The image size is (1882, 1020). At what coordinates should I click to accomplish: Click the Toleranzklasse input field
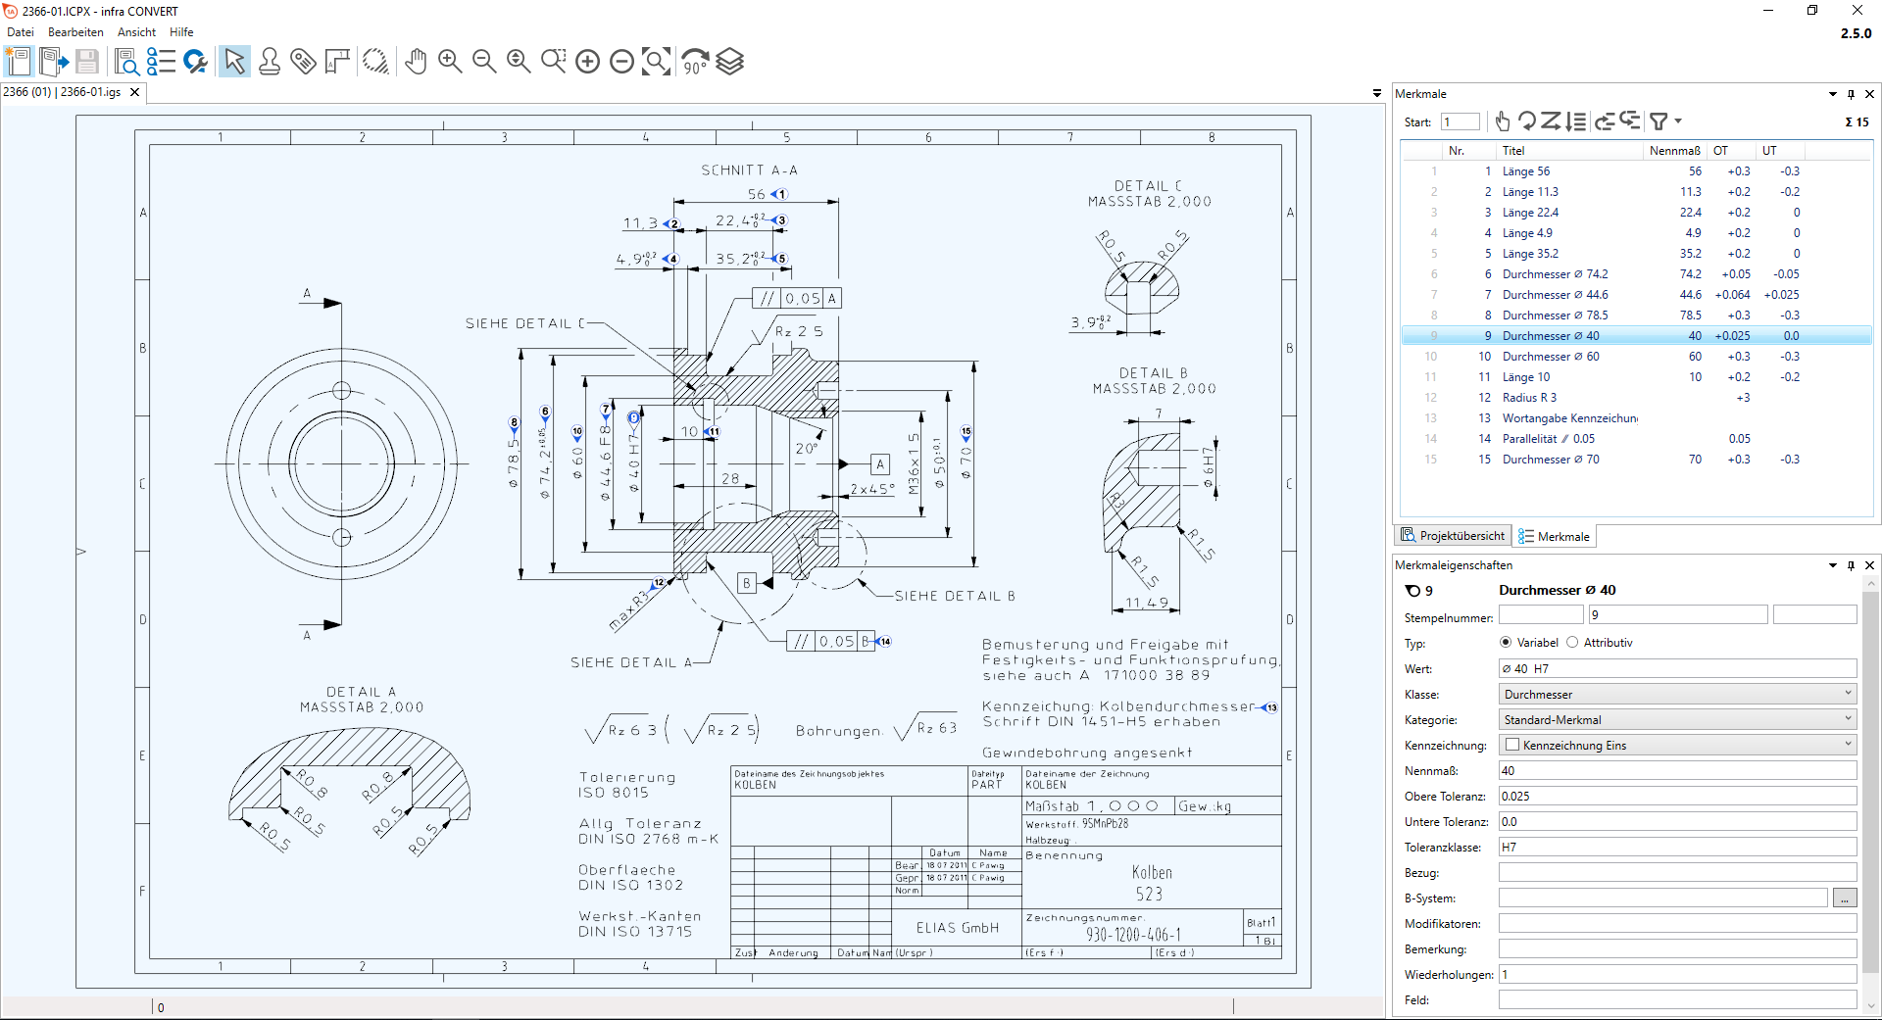1678,848
